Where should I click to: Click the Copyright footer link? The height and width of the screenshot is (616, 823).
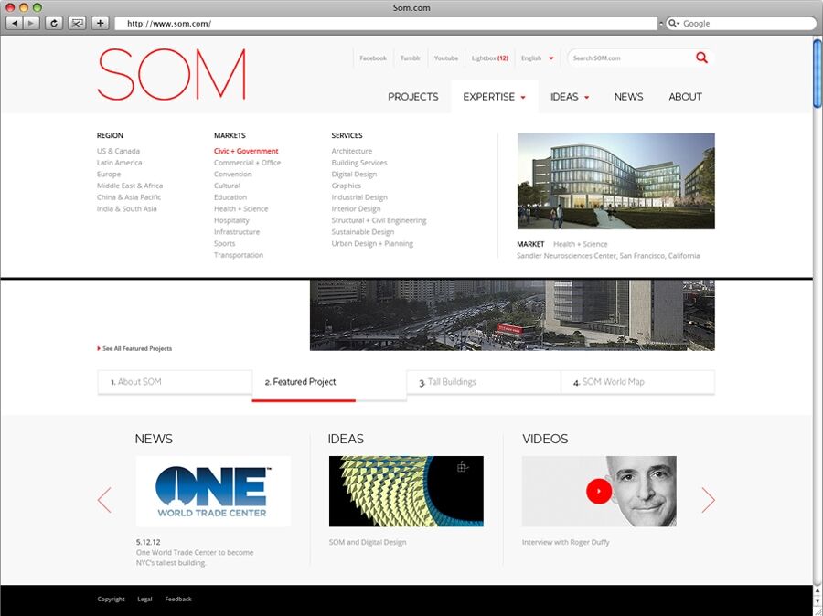click(112, 599)
